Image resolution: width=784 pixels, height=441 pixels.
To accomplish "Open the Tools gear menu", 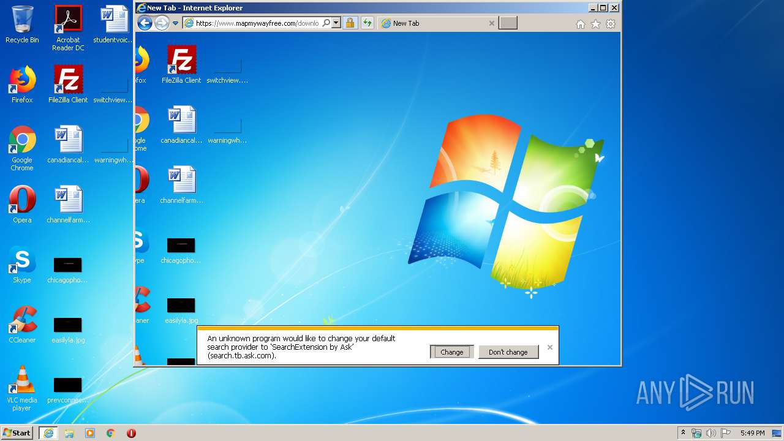I will point(611,24).
